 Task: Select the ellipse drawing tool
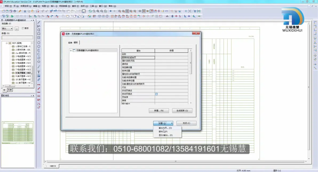click(39, 62)
